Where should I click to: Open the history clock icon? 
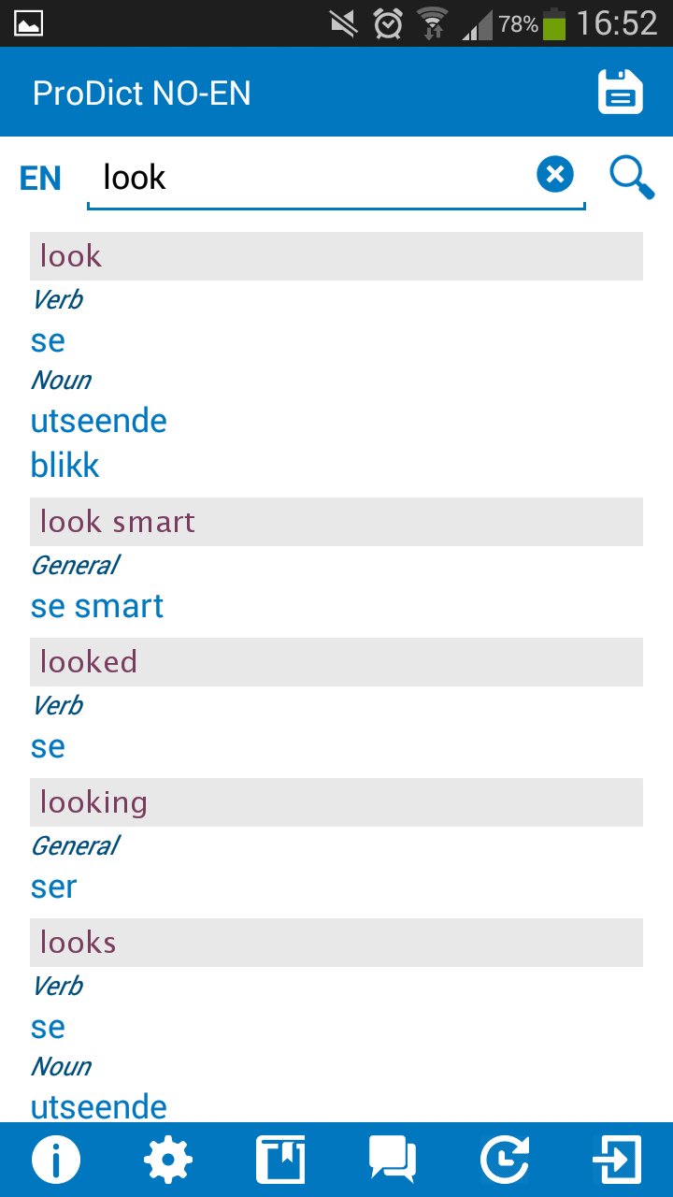pos(505,1160)
